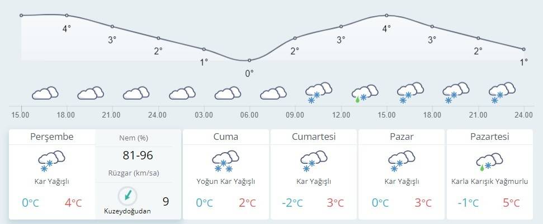Click the 24.00 label at timeline end

[523, 115]
